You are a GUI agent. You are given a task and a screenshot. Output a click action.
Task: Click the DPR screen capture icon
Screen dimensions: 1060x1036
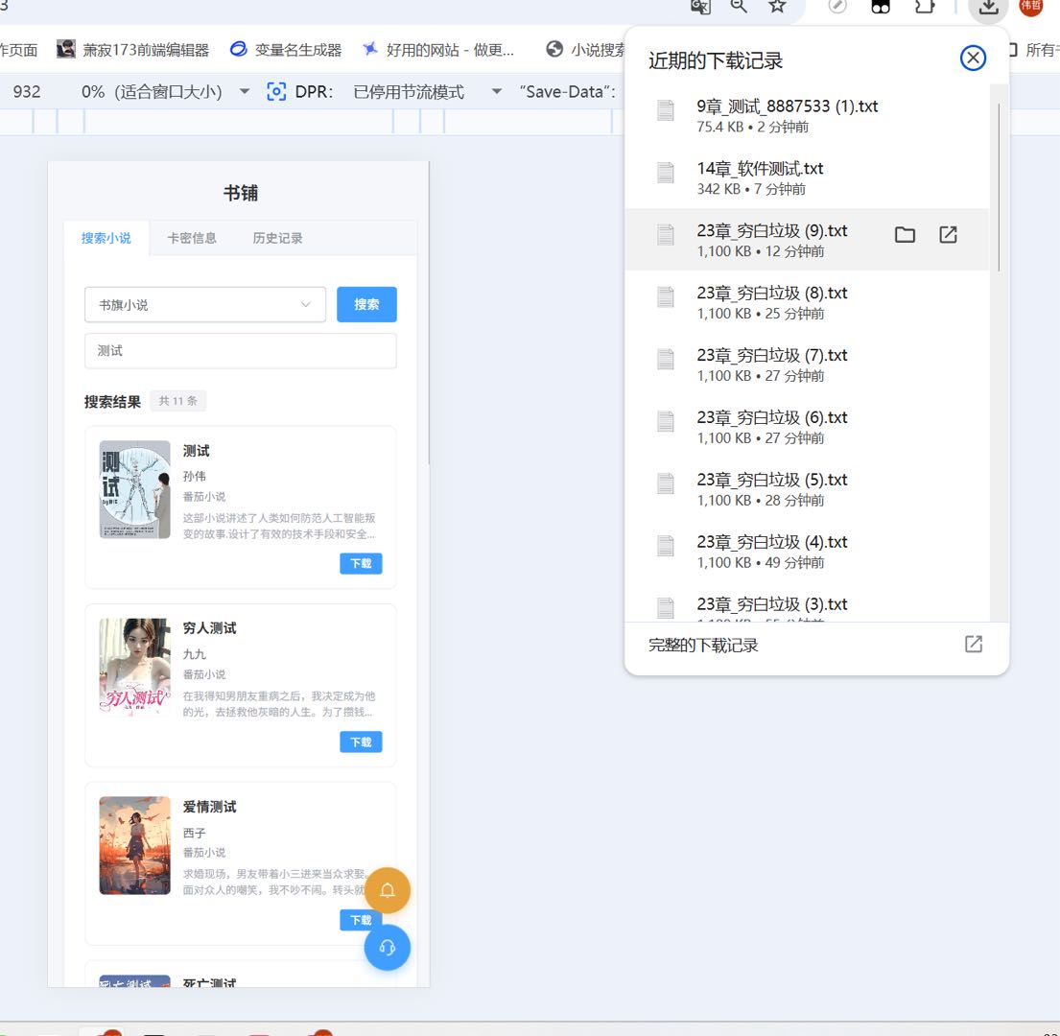pyautogui.click(x=276, y=92)
